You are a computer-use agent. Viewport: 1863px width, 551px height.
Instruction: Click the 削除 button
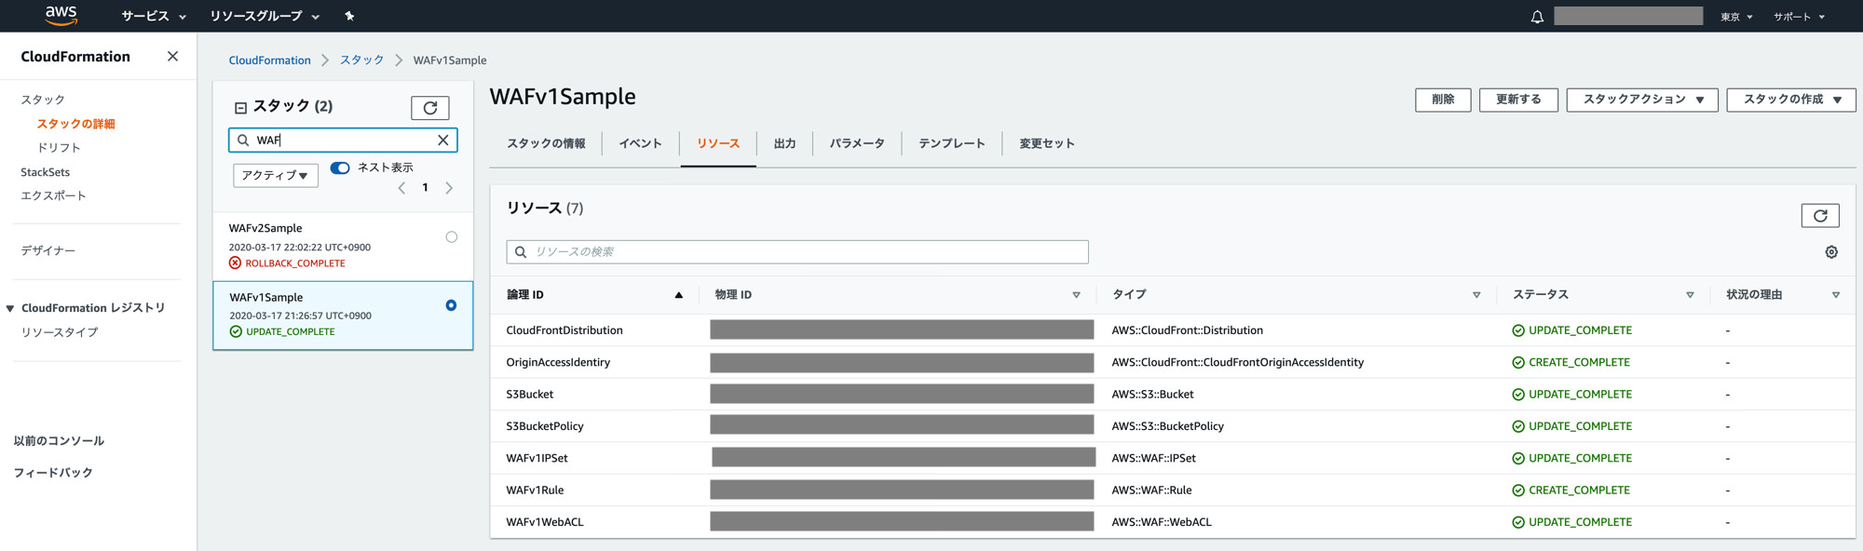tap(1443, 100)
